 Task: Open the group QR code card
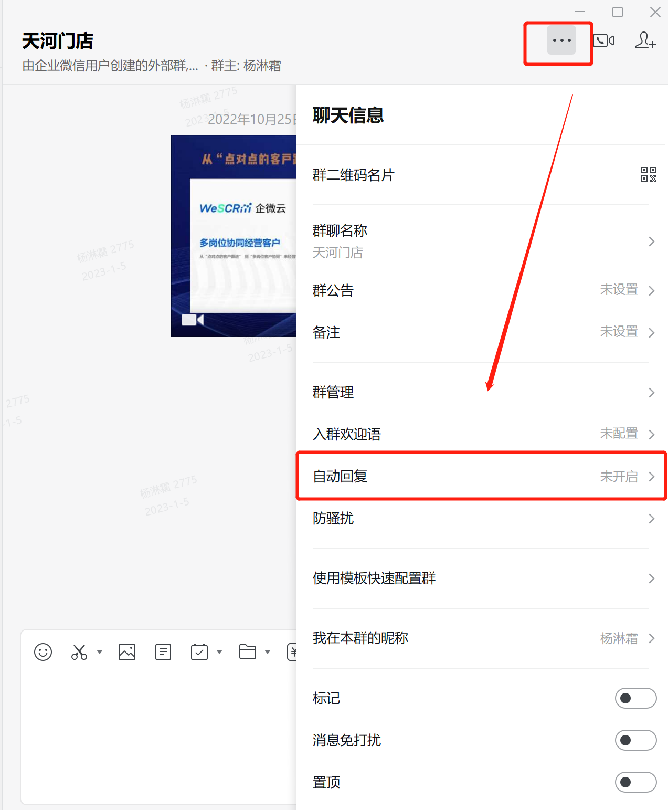(x=648, y=174)
